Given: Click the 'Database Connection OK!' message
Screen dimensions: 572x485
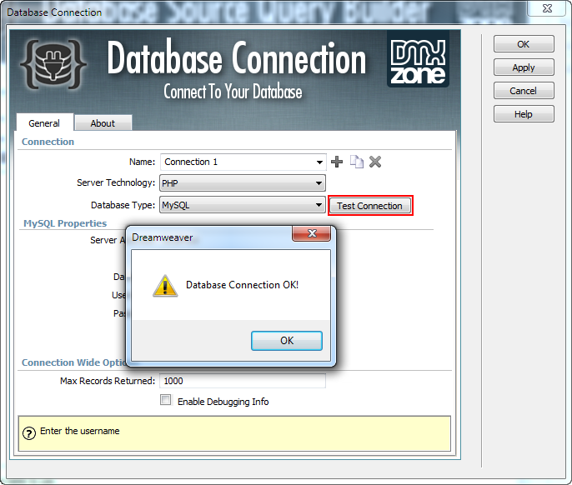Looking at the screenshot, I should [242, 285].
